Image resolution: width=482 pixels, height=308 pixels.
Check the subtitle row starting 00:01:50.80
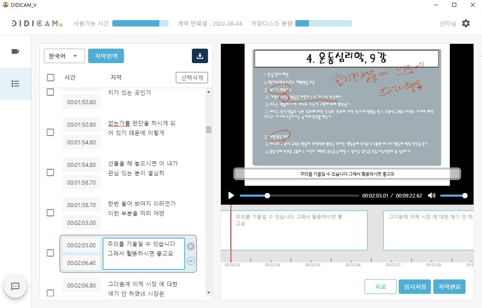(x=50, y=132)
